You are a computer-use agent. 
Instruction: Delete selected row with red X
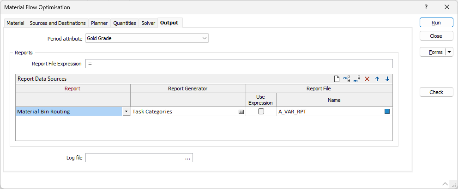(x=367, y=79)
